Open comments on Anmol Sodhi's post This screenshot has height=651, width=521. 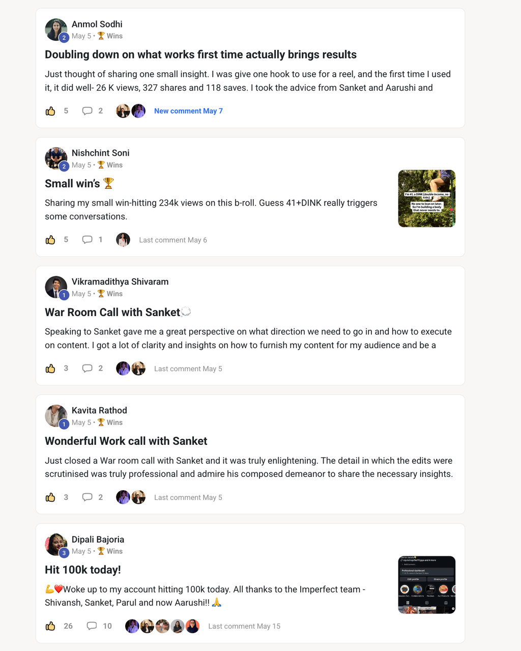point(88,111)
